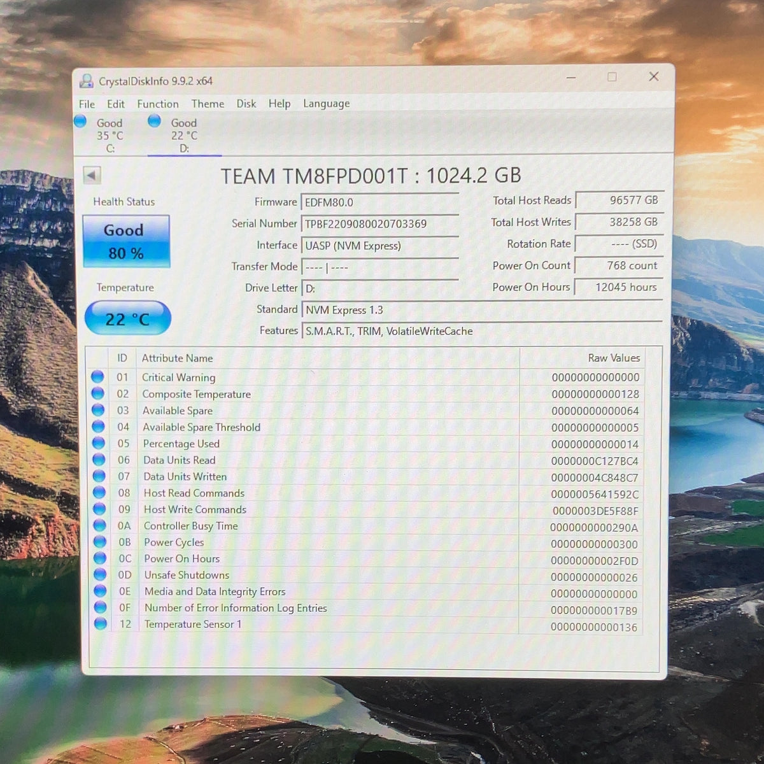Image resolution: width=764 pixels, height=764 pixels.
Task: Click the Interface field UASP (NVM Express)
Action: [379, 246]
